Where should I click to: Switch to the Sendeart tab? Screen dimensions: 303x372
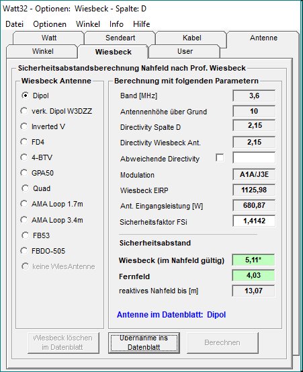click(120, 38)
